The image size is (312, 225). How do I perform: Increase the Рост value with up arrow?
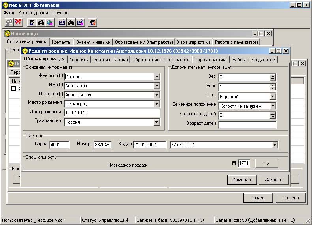pos(273,85)
